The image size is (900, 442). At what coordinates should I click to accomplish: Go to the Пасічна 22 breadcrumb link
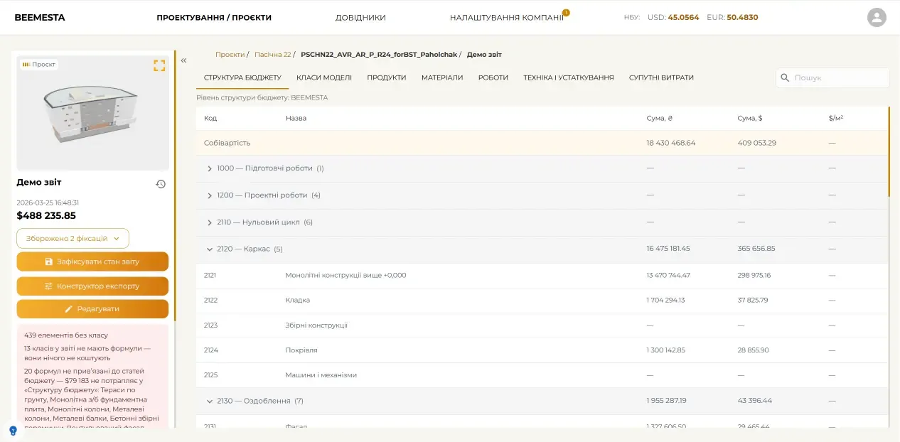(273, 55)
